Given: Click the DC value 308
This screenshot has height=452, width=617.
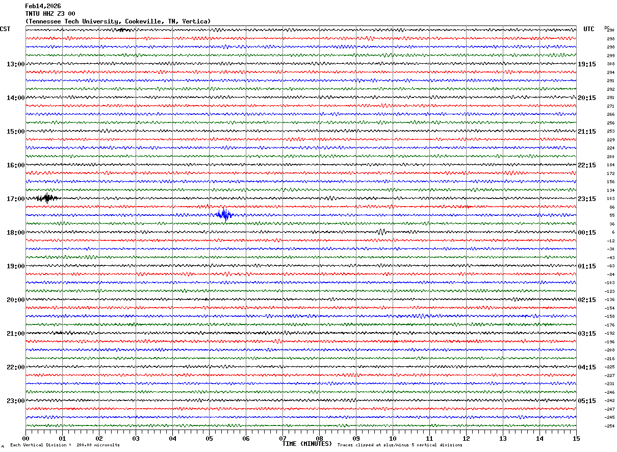Looking at the screenshot, I should pos(610,64).
